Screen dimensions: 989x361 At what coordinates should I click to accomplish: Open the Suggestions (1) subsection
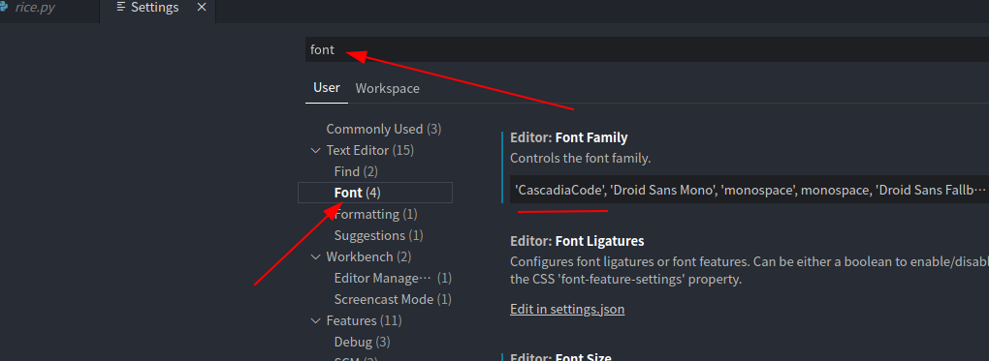pos(378,235)
